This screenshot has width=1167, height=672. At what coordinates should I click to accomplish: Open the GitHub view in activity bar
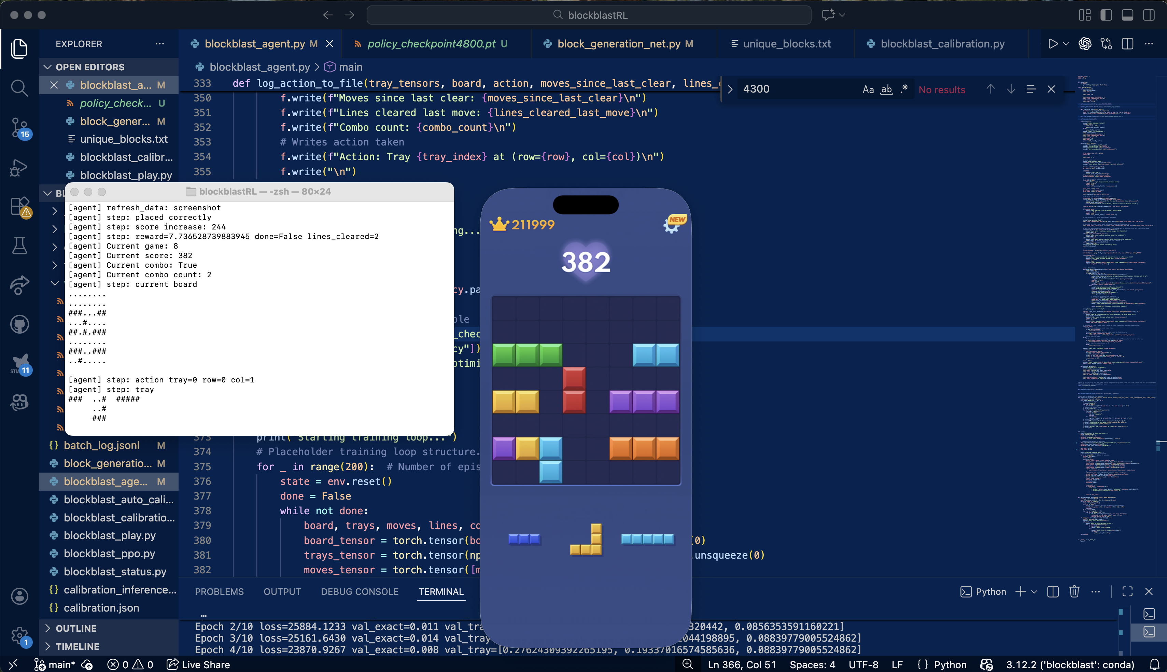click(19, 324)
